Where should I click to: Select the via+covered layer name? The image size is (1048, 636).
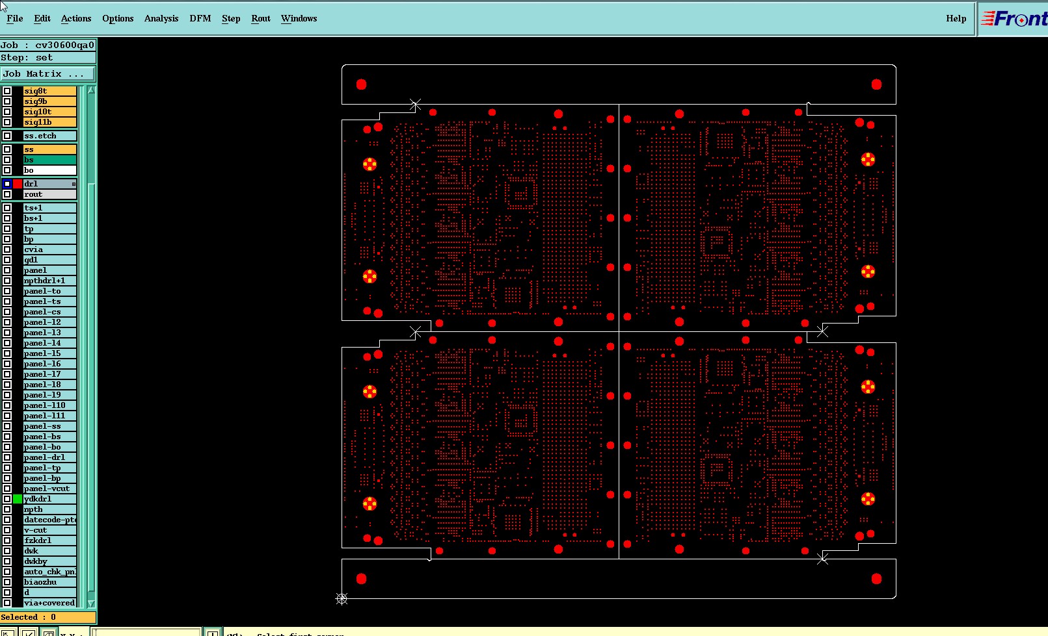pos(50,603)
